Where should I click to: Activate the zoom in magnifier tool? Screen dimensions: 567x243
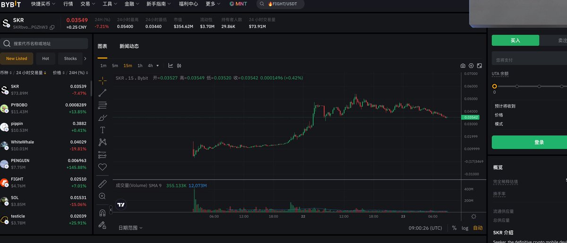[103, 196]
